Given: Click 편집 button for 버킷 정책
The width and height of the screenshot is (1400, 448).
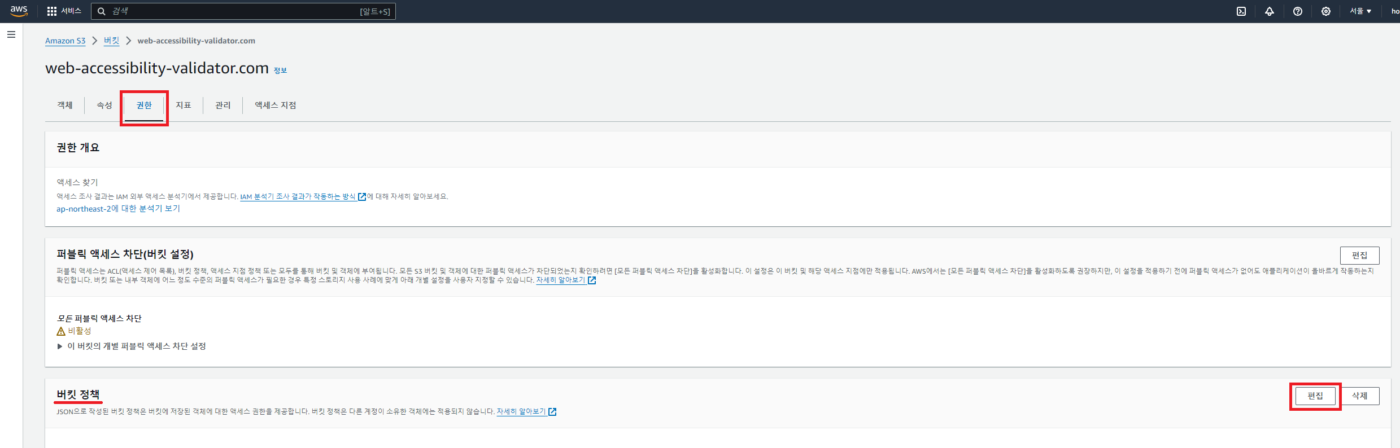Looking at the screenshot, I should (1315, 396).
